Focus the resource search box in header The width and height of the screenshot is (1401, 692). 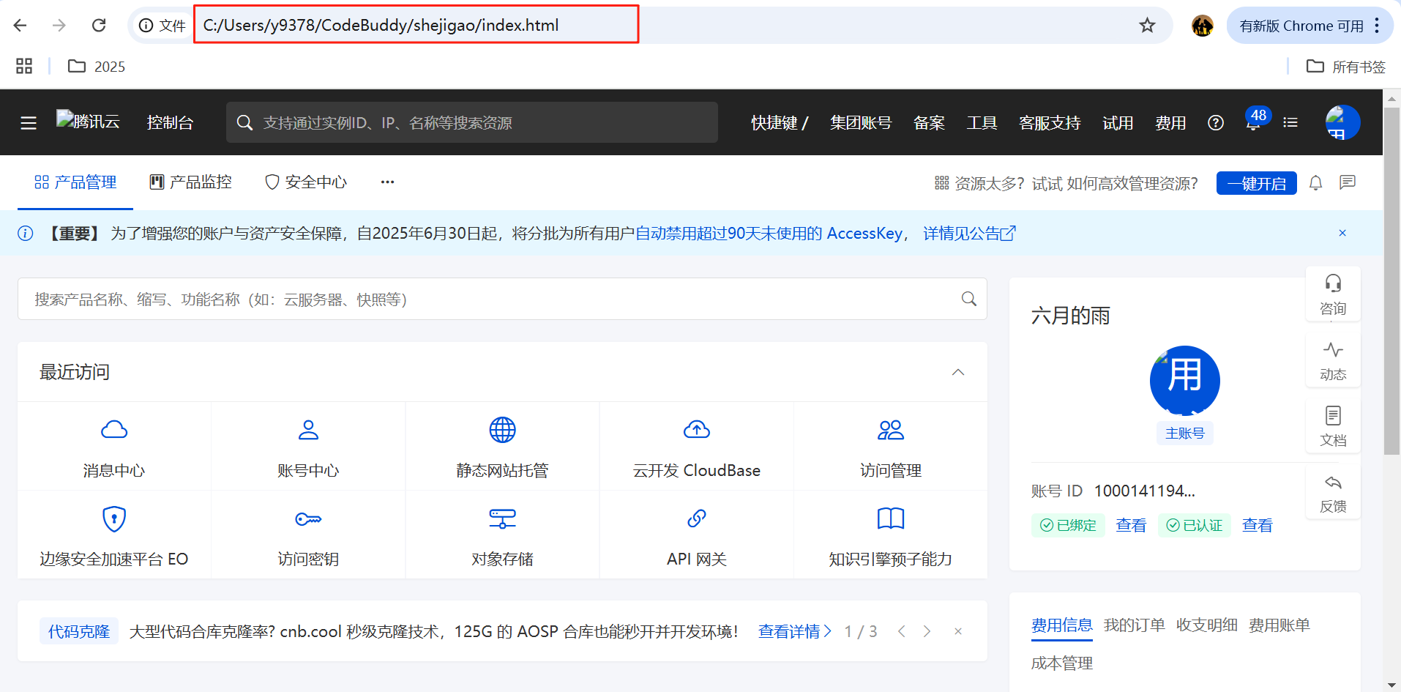point(472,122)
